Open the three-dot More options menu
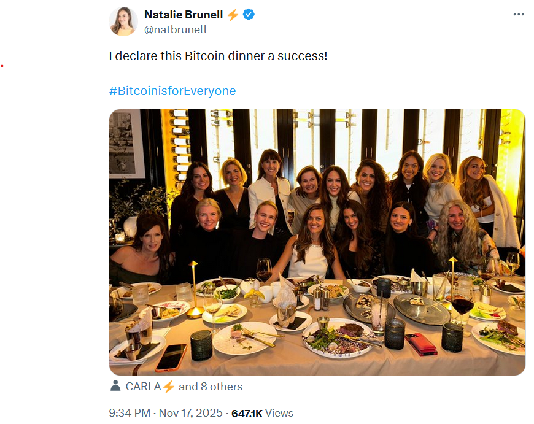534x424 pixels. (x=519, y=14)
